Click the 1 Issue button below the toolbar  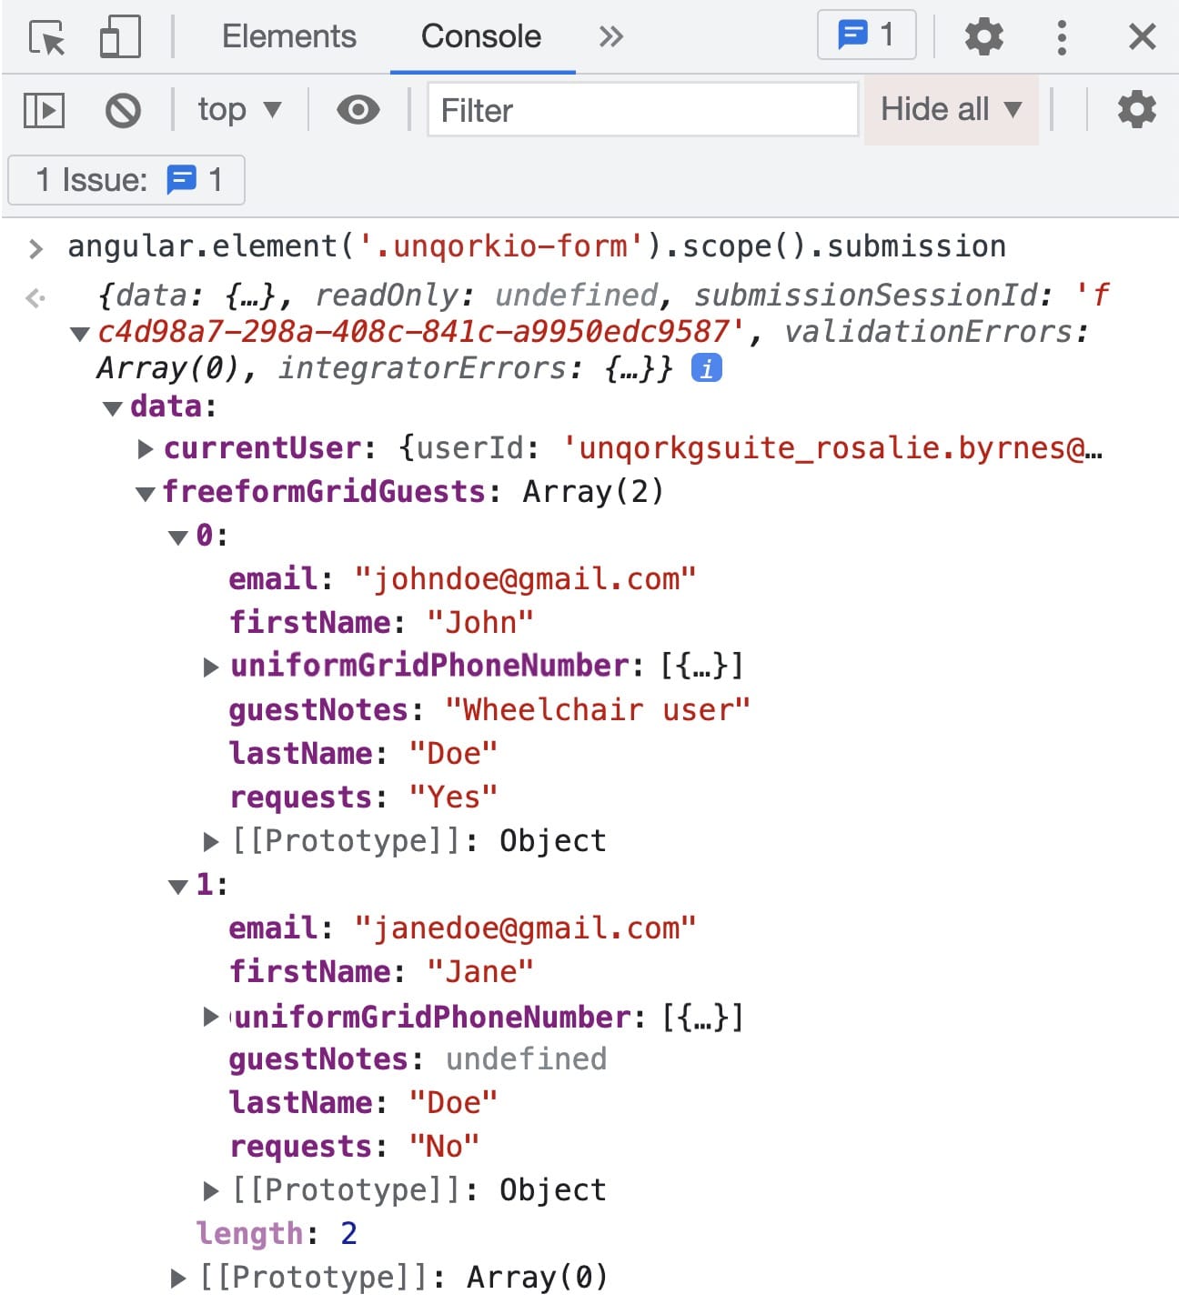126,180
